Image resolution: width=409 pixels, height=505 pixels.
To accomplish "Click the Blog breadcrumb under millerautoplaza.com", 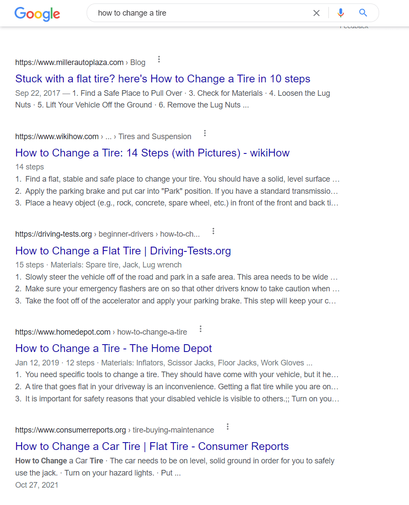I will pos(137,62).
